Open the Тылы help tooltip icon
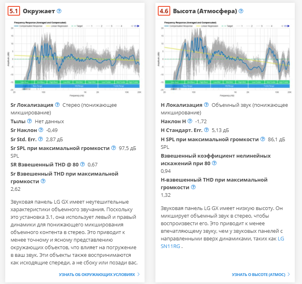Viewport: 302px width, 284px height. (x=29, y=121)
